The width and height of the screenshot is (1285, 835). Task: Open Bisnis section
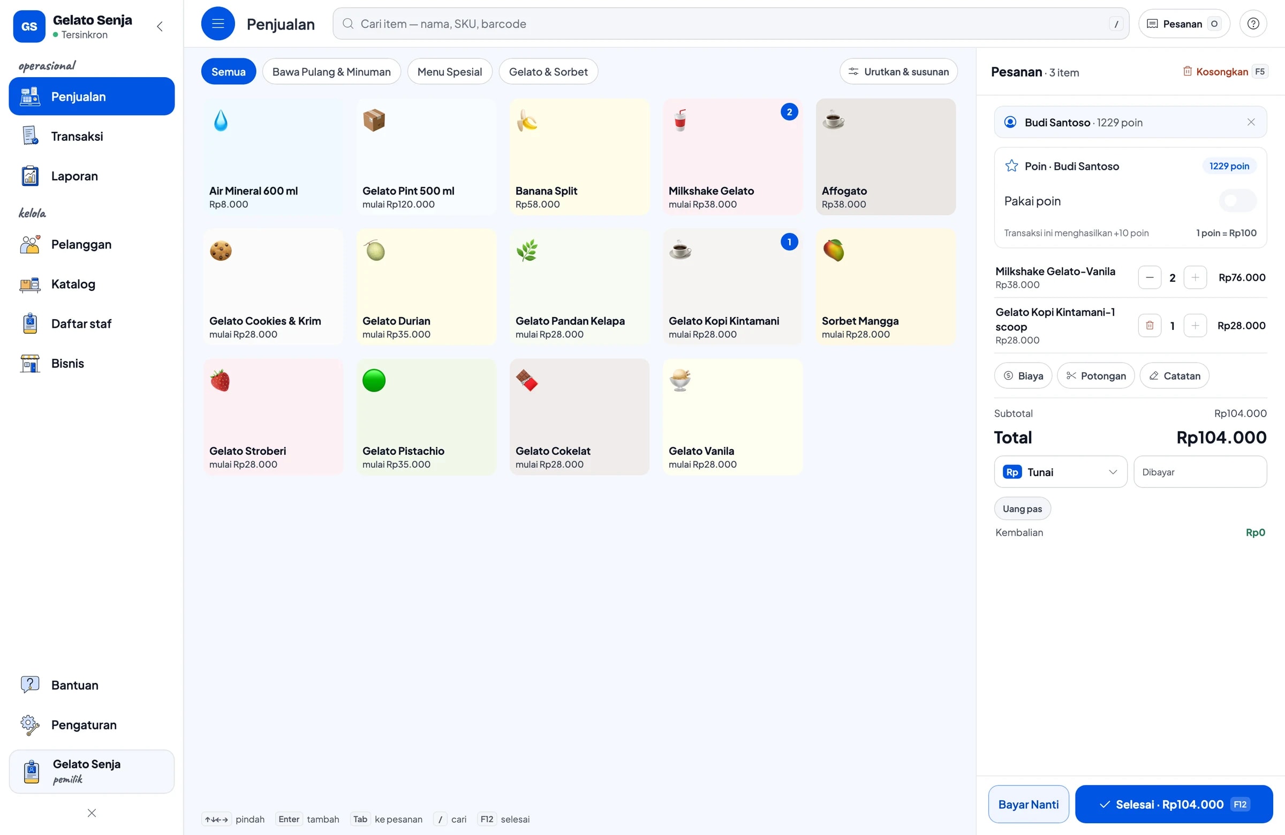tap(92, 364)
